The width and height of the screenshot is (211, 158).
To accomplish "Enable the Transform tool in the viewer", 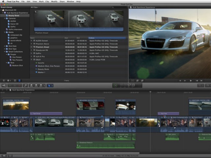I will coord(133,81).
